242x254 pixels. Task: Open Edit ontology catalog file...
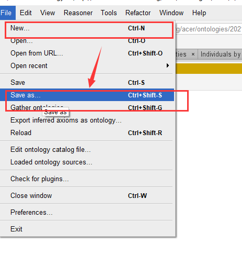coord(87,150)
